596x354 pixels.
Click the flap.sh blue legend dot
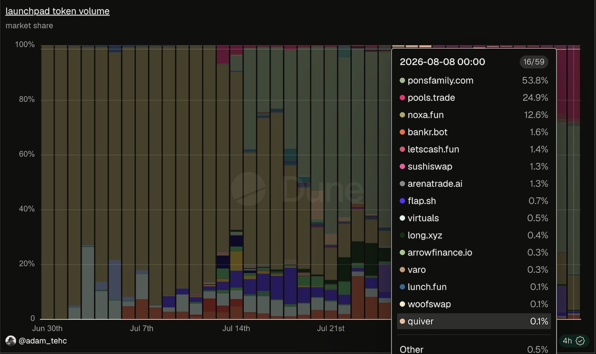click(x=402, y=201)
